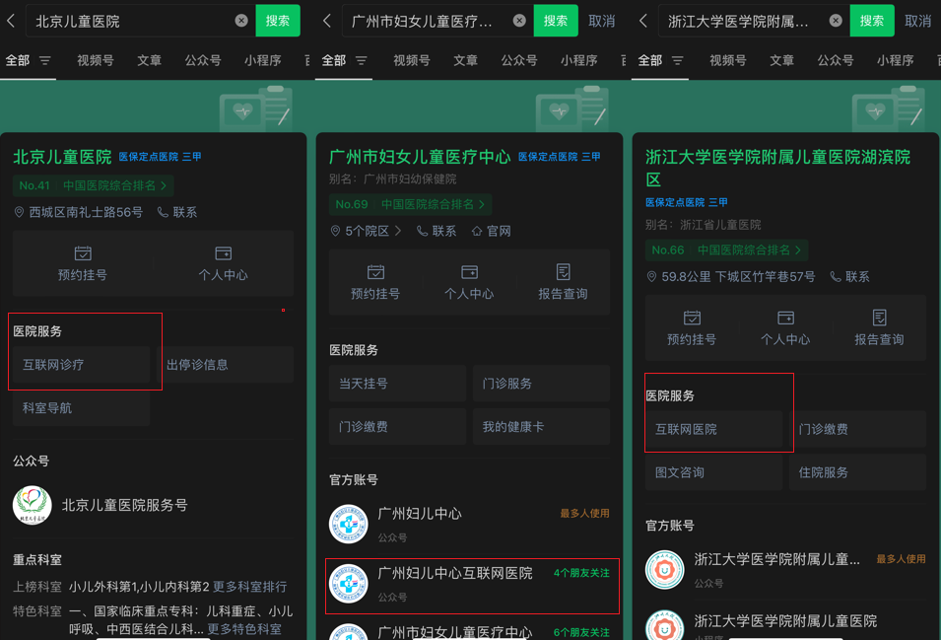This screenshot has height=640, width=941.
Task: Open No.66 中国医院综合排名 ranking
Action: click(x=727, y=249)
